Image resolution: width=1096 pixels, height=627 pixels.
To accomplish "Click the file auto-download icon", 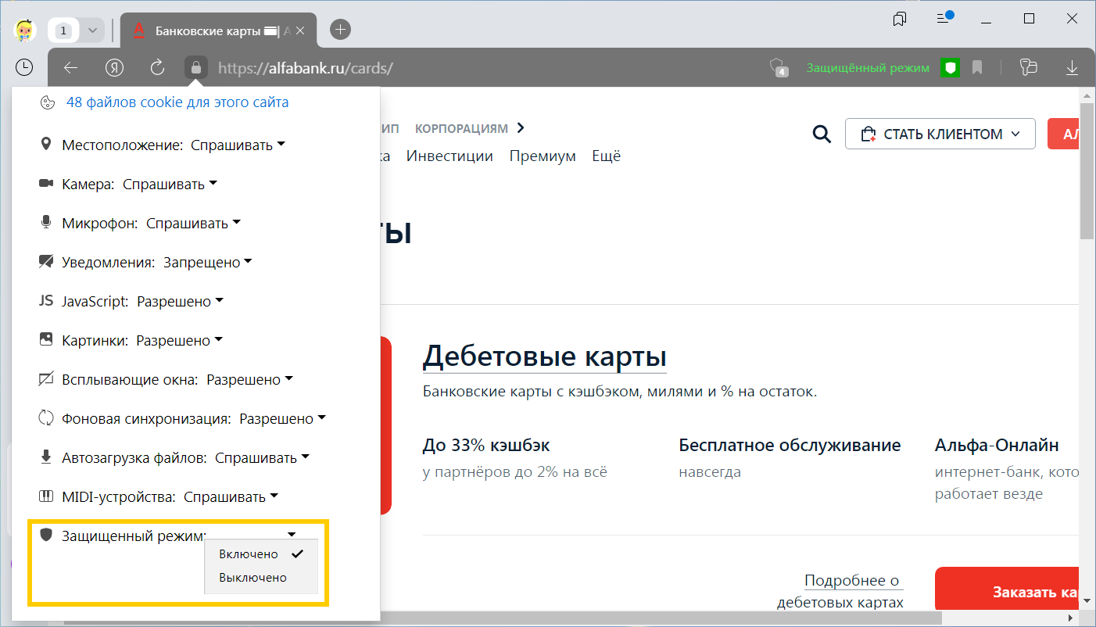I will tap(45, 457).
